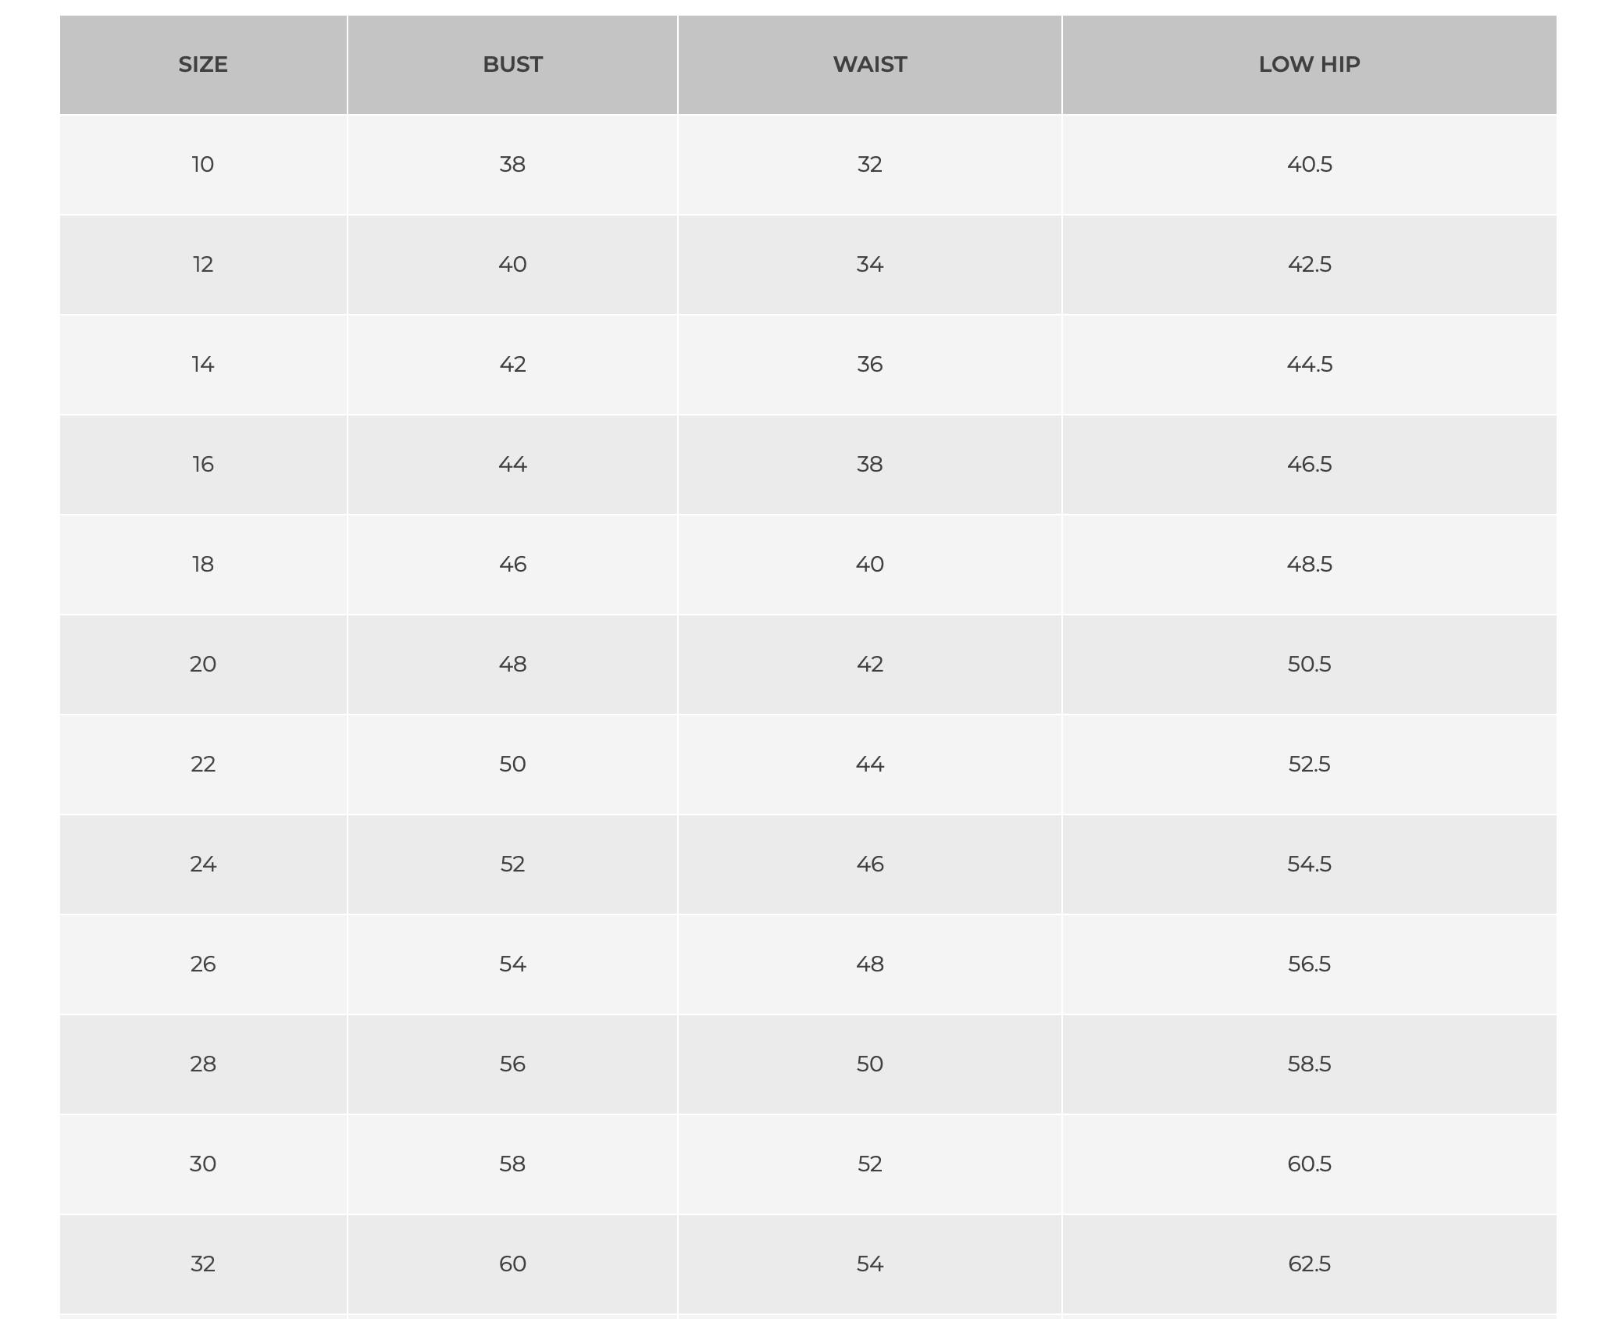The height and width of the screenshot is (1319, 1612).
Task: Click the 62.5 low hip cell
Action: (1309, 1264)
